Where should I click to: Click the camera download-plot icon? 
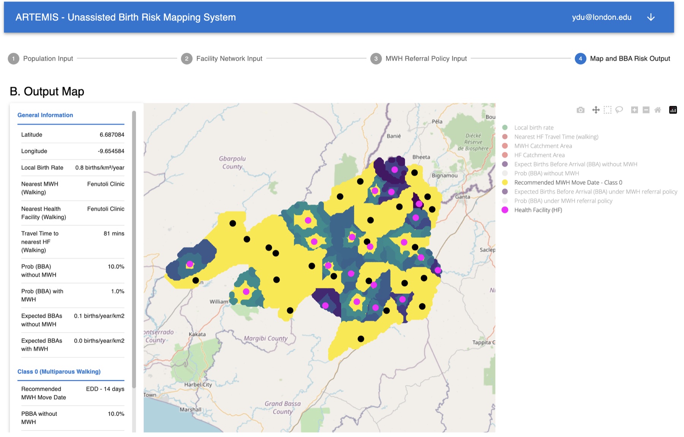click(x=580, y=110)
